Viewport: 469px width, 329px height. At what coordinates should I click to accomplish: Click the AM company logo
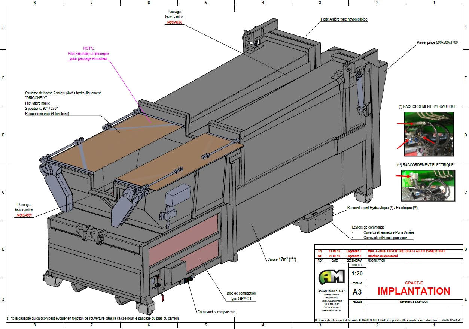click(331, 277)
